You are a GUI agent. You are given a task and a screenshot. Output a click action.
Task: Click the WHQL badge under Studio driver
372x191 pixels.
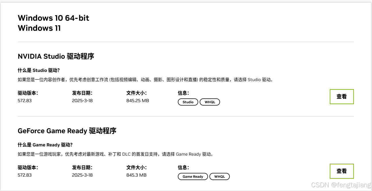(x=210, y=102)
